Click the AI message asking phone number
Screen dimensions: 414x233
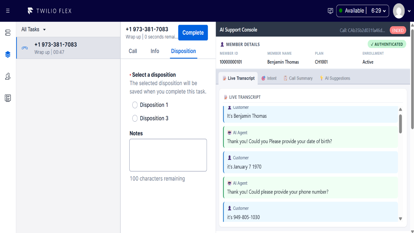tap(278, 192)
